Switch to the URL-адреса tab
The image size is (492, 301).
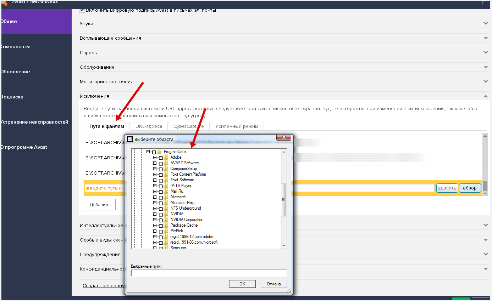point(149,126)
